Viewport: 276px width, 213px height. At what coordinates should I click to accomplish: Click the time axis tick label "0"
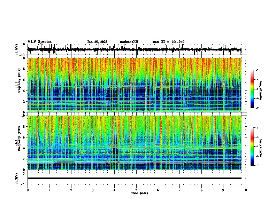pyautogui.click(x=28, y=190)
